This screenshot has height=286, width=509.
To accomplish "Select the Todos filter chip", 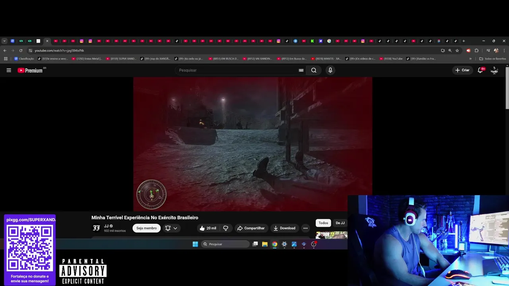I will pyautogui.click(x=323, y=223).
